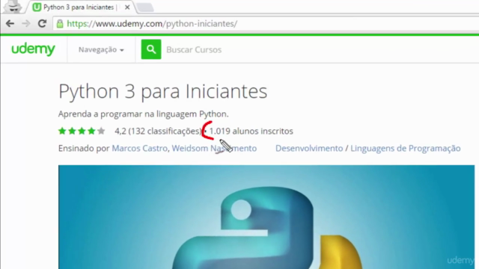Select the Python 3 para Iniciantes tab
This screenshot has width=479, height=269.
[80, 7]
